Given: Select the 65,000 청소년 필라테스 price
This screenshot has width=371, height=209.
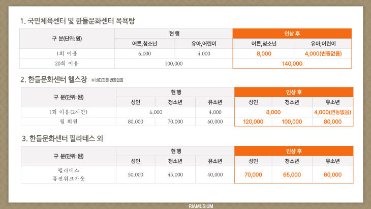Looking at the screenshot, I should pyautogui.click(x=293, y=174).
